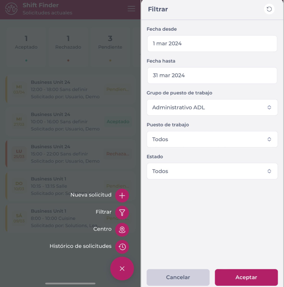The image size is (284, 287).
Task: Expand the Estado dropdown
Action: coord(212,171)
